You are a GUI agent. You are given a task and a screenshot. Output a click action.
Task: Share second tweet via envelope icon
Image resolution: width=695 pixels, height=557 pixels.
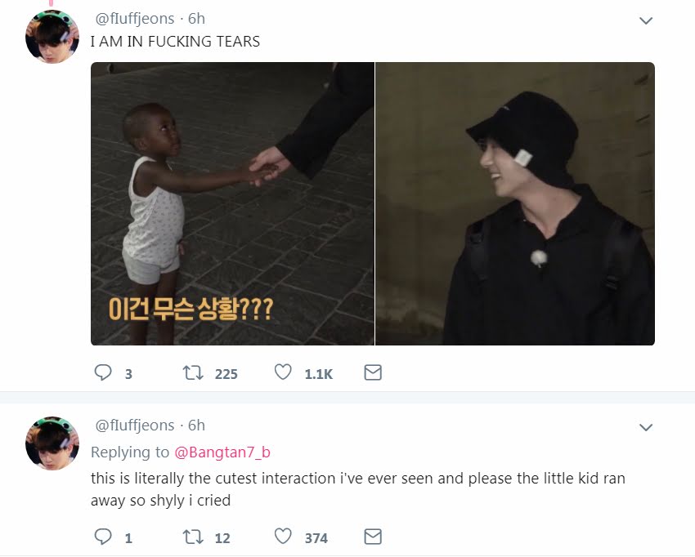373,537
